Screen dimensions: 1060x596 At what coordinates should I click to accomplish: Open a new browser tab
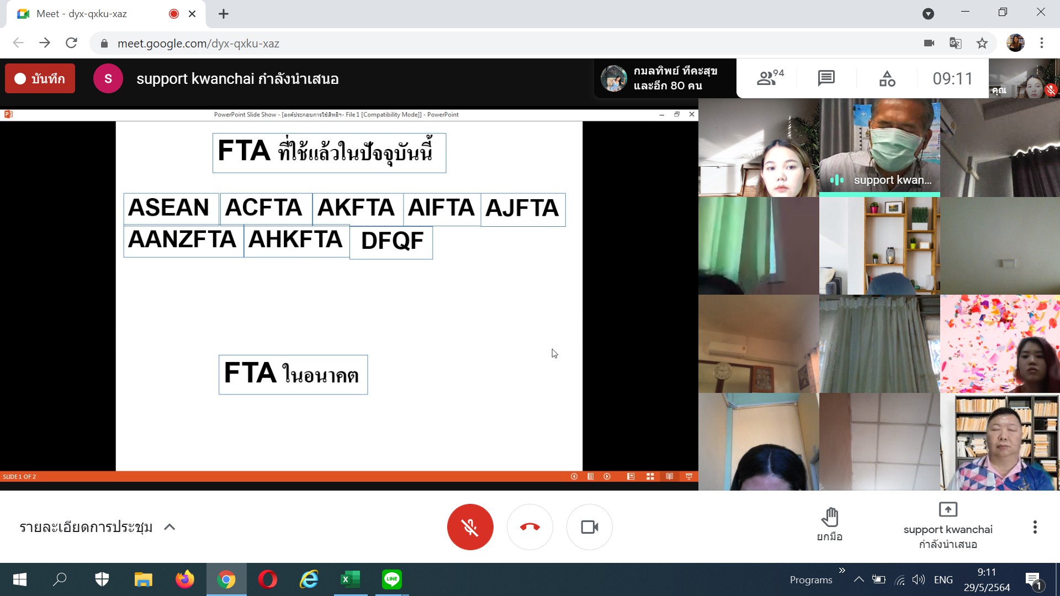(x=223, y=14)
